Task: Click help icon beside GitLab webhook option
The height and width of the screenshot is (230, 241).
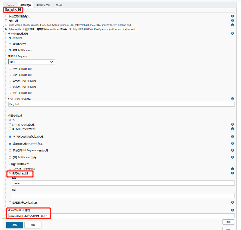Action: pyautogui.click(x=232, y=25)
